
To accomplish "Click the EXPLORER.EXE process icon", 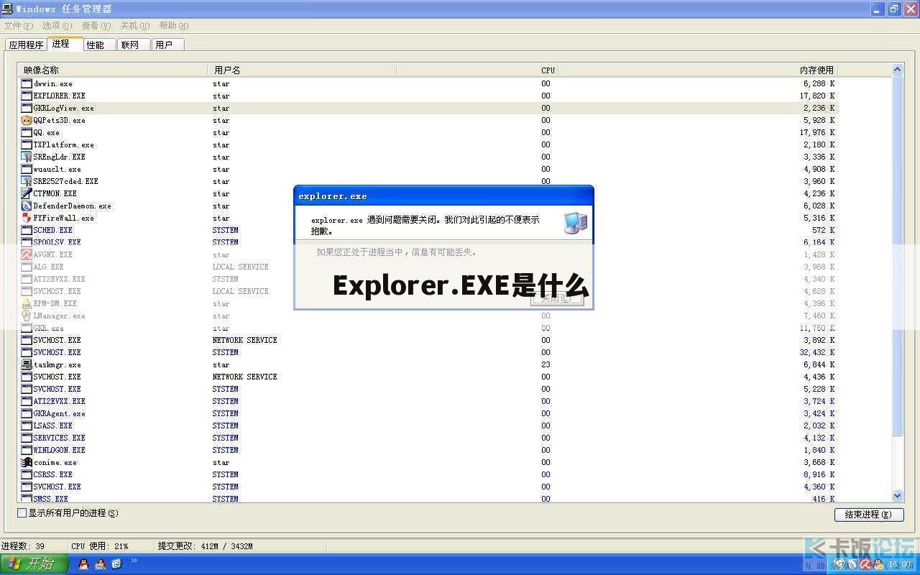I will click(x=27, y=96).
